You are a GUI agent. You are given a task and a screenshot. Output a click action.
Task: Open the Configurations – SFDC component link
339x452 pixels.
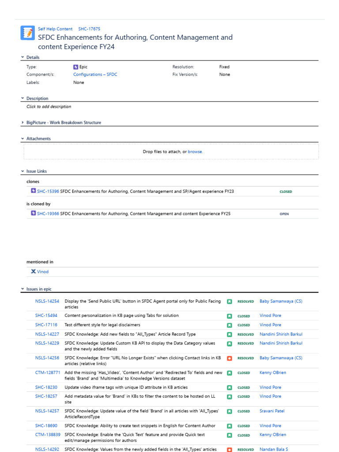pos(95,74)
